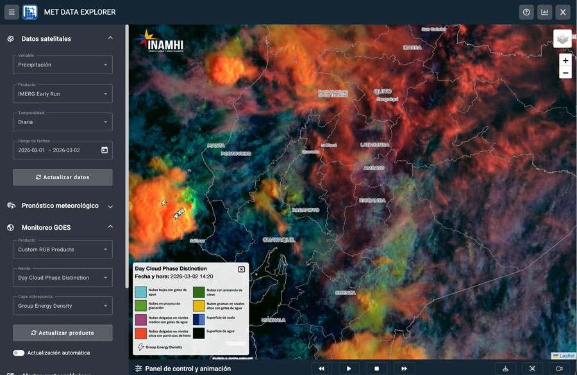The width and height of the screenshot is (577, 375).
Task: Open the Variable dropdown showing Precipitación
Action: pyautogui.click(x=63, y=65)
